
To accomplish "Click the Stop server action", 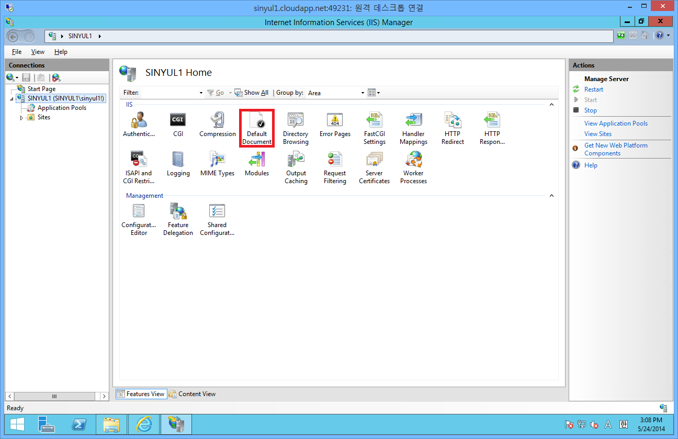I will tap(591, 110).
